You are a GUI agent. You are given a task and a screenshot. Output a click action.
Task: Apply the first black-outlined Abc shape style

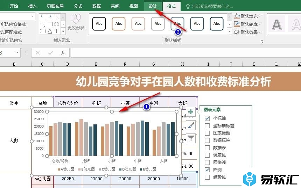[x=99, y=24]
